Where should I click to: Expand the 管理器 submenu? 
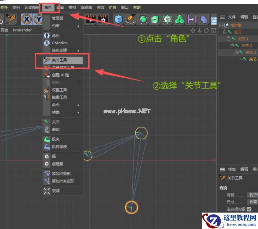click(63, 18)
